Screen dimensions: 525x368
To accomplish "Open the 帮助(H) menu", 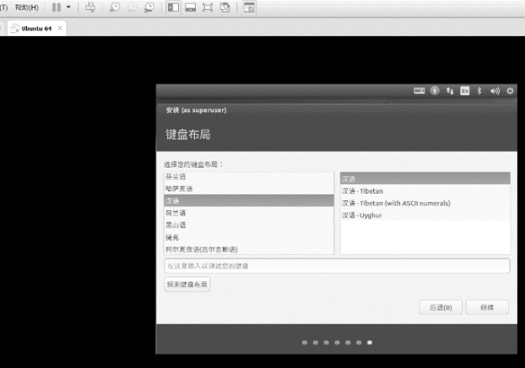I will pyautogui.click(x=26, y=8).
